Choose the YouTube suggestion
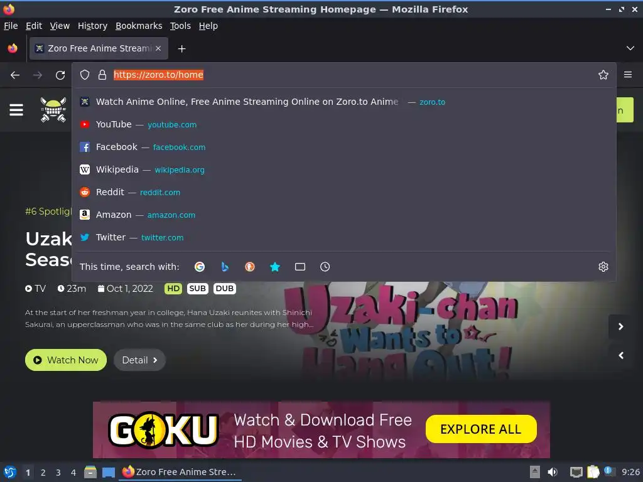Image resolution: width=643 pixels, height=482 pixels. (x=344, y=124)
